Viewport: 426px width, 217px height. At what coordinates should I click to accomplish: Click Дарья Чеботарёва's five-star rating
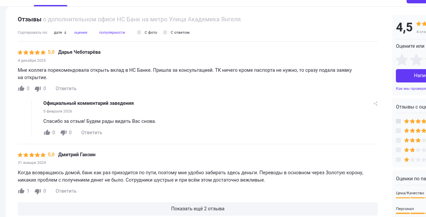coord(31,52)
